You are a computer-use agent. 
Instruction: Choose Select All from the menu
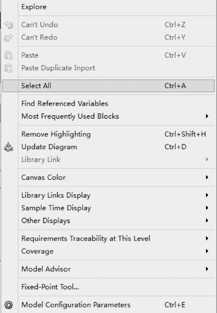[108, 86]
